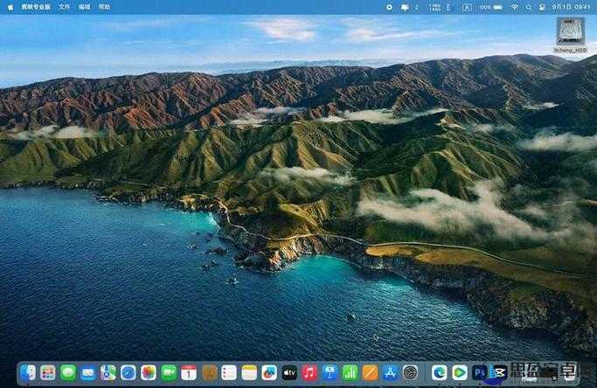Open Launchpad in the dock
This screenshot has width=597, height=388.
pyautogui.click(x=48, y=373)
